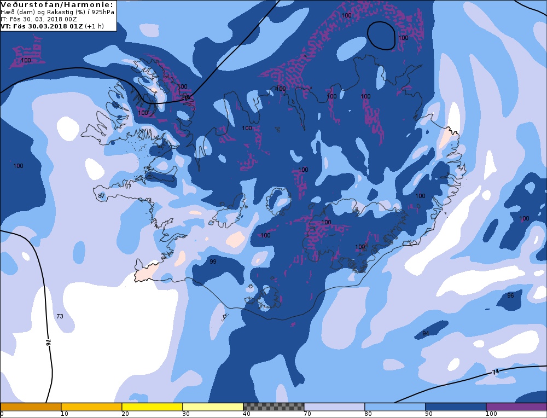Select the '70' tick label on the legend
The height and width of the screenshot is (418, 547).
point(307,414)
